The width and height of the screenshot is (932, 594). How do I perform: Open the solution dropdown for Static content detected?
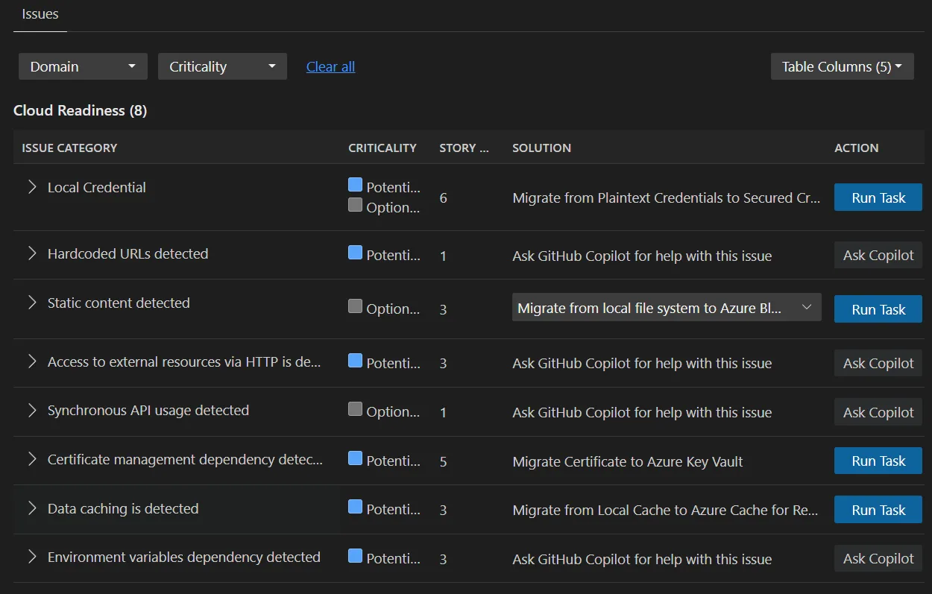[667, 307]
